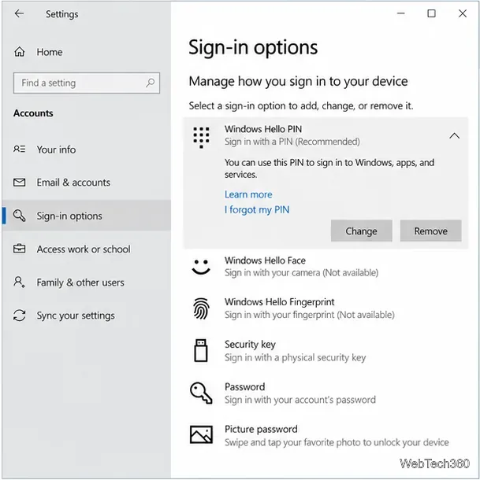Maximize the Settings window
The width and height of the screenshot is (480, 480).
[x=432, y=13]
